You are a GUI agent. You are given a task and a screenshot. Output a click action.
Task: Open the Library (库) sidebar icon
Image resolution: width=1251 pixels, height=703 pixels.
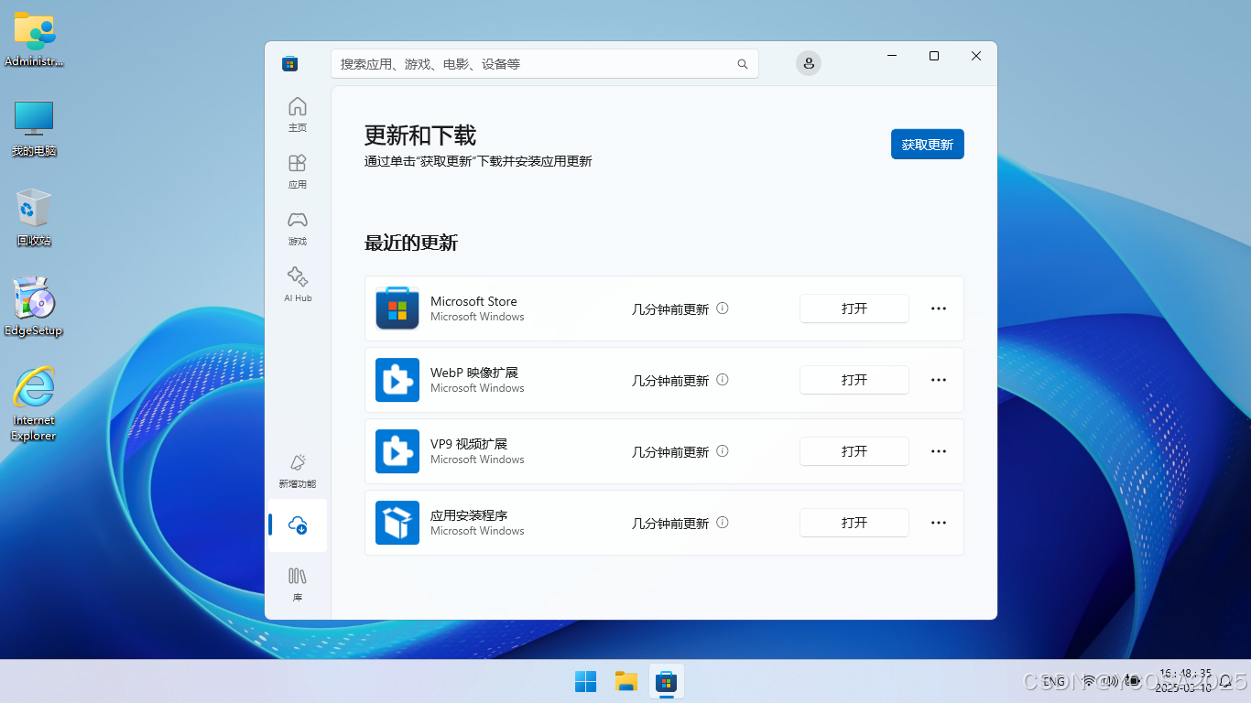coord(297,584)
